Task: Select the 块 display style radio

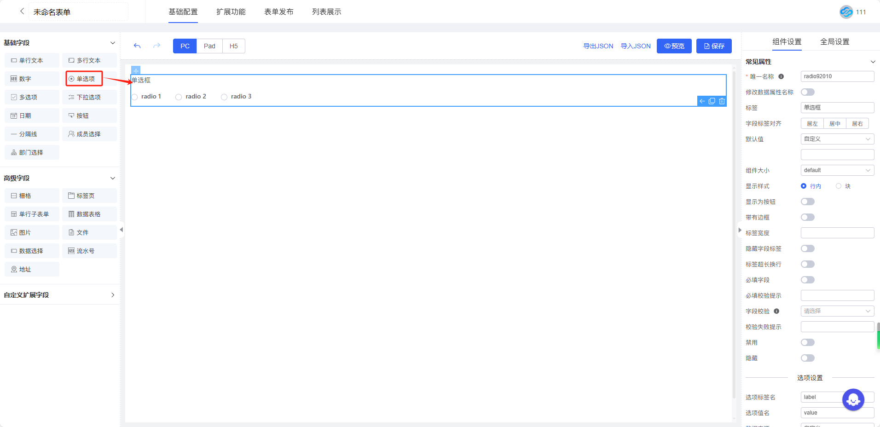Action: tap(839, 186)
